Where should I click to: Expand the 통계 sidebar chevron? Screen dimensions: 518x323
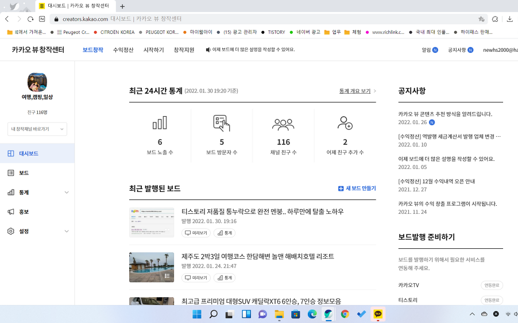(x=67, y=193)
